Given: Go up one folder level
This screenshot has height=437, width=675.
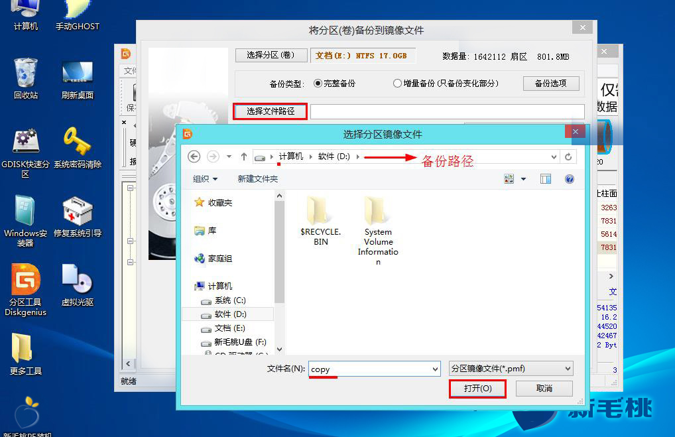Looking at the screenshot, I should pos(243,156).
